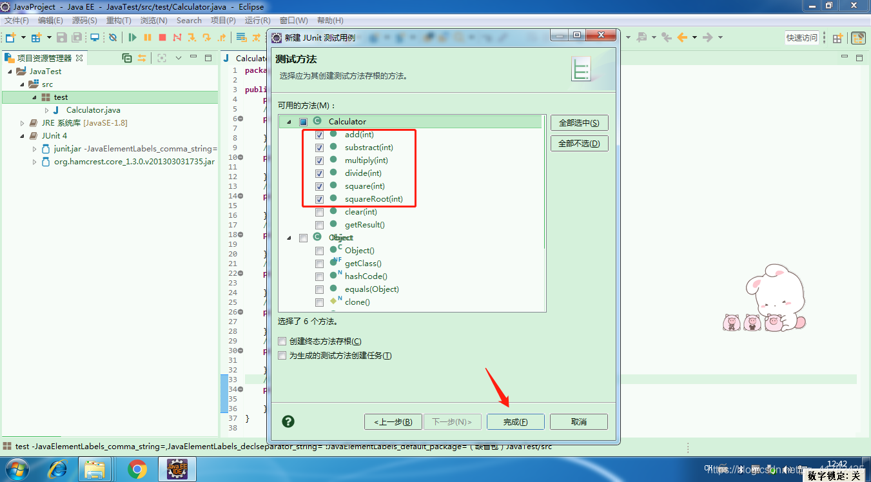Click the green Resume debug icon
This screenshot has width=871, height=482.
click(133, 37)
